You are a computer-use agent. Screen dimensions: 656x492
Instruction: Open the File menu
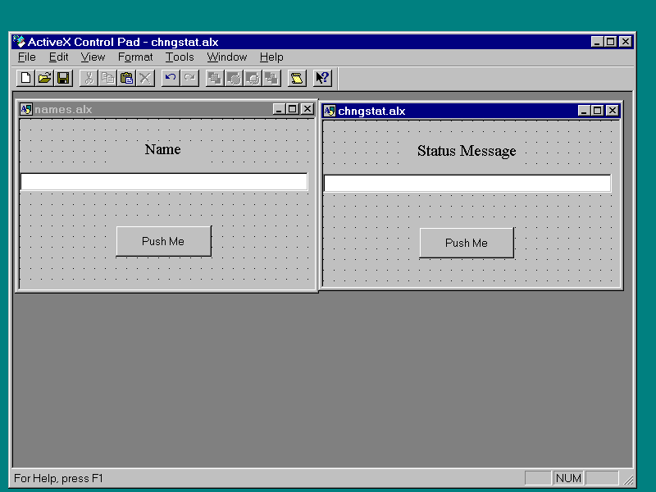27,57
